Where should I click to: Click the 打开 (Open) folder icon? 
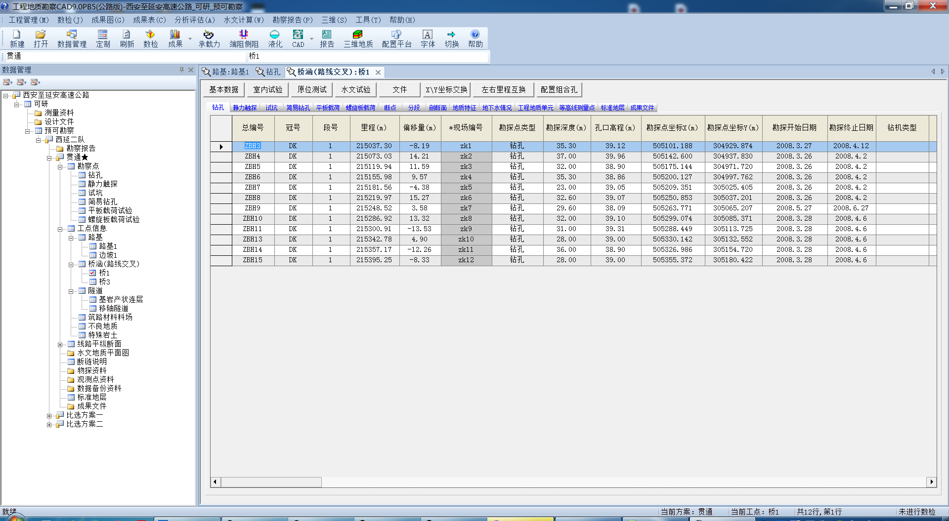tap(41, 39)
